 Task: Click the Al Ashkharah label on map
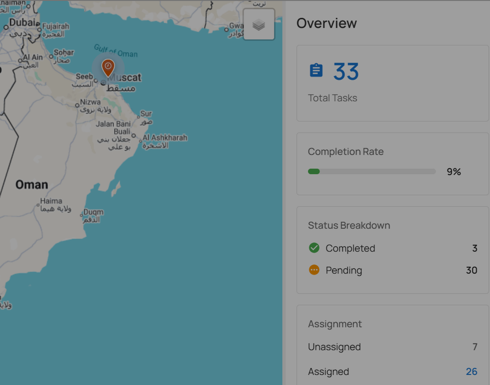pyautogui.click(x=165, y=137)
